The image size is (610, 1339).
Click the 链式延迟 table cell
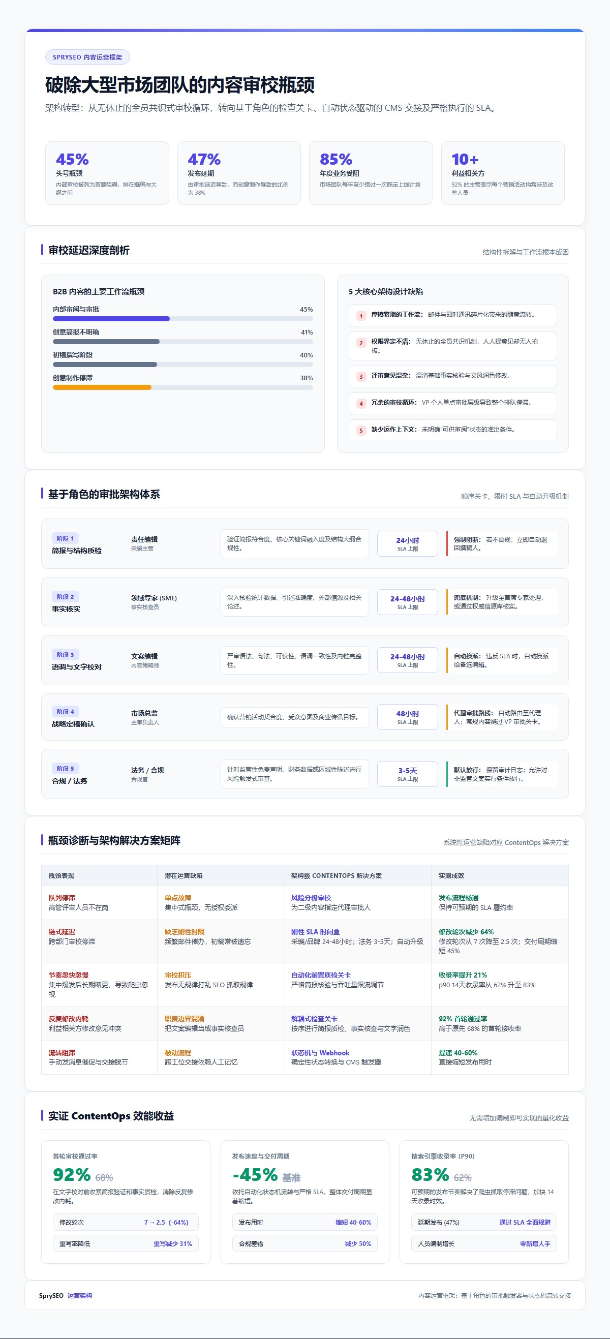coord(99,941)
